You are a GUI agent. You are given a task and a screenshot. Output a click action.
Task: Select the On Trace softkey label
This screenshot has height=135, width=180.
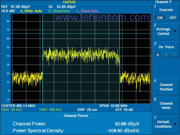[166, 47]
